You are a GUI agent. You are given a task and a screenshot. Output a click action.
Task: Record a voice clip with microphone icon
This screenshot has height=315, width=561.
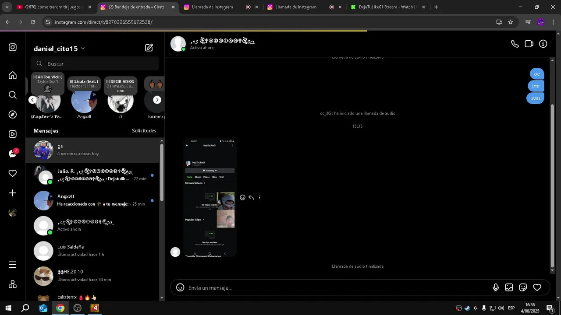coord(496,287)
